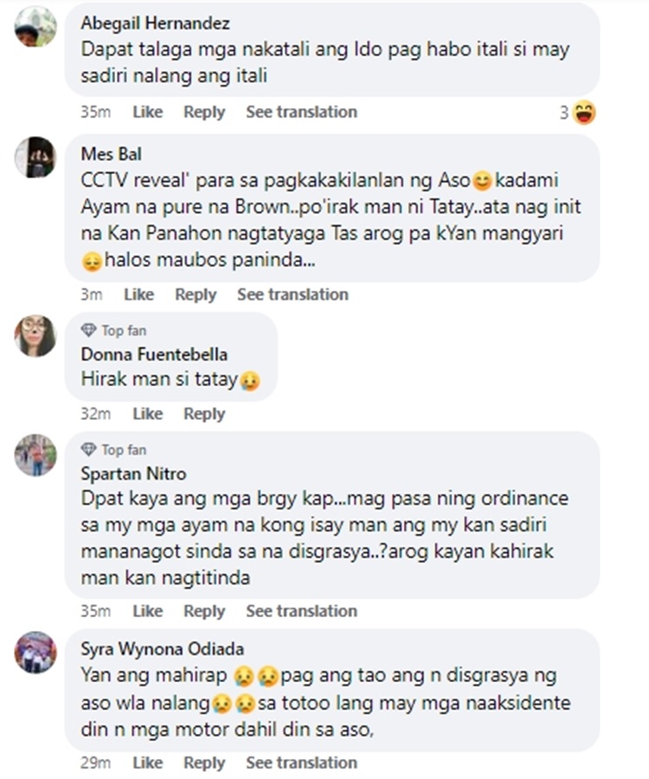Reply to Mes Bal's comment
The image size is (649, 779).
point(196,294)
